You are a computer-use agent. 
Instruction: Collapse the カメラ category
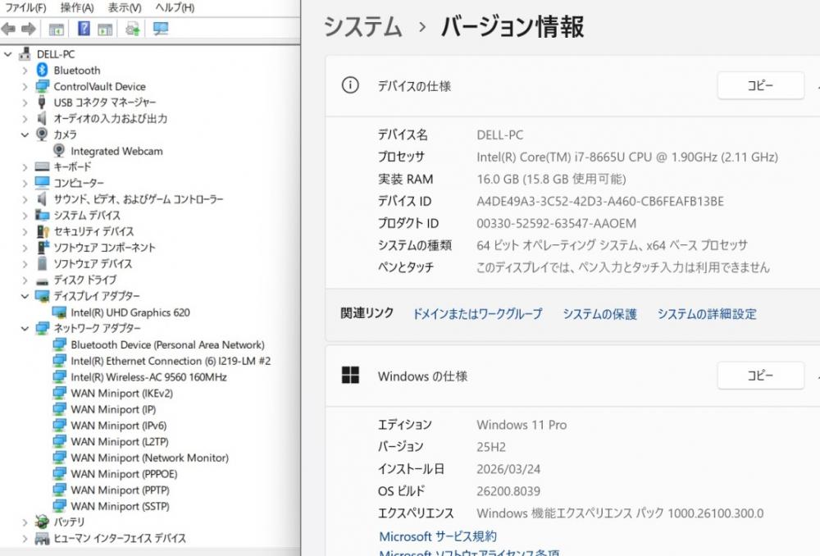[25, 134]
